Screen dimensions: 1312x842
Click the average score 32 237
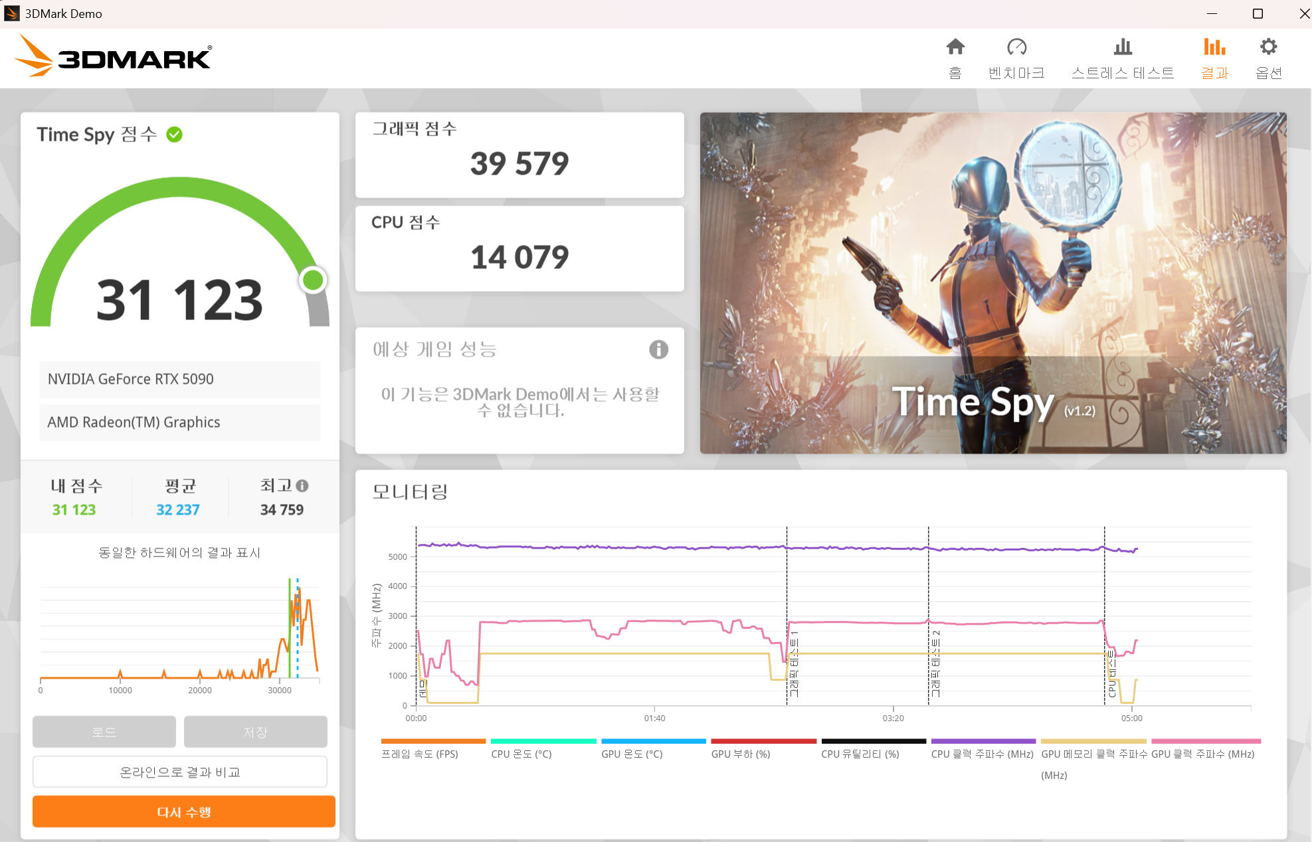pyautogui.click(x=178, y=510)
